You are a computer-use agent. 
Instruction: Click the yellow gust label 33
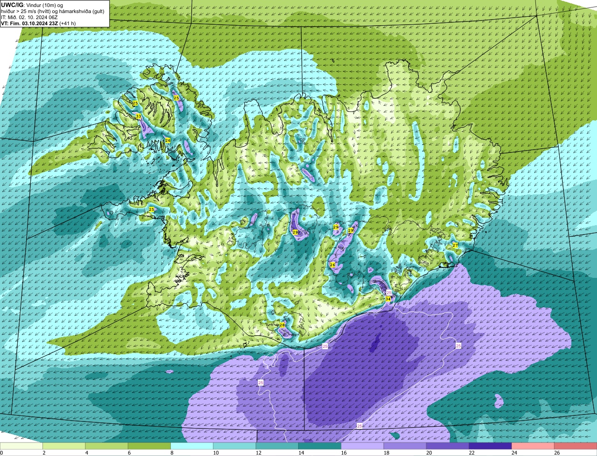pyautogui.click(x=138, y=116)
